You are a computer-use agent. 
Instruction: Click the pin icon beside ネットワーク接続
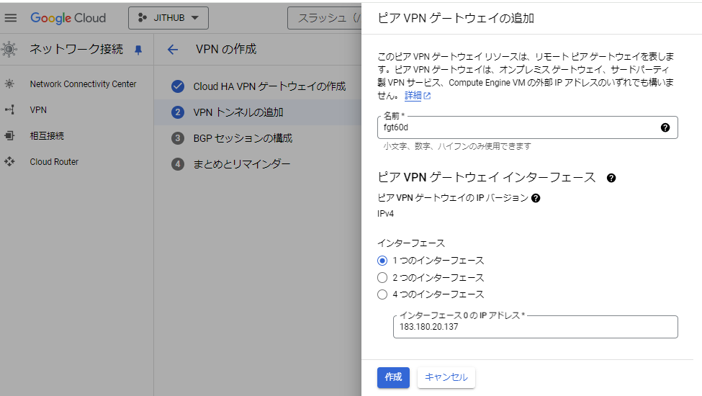coord(138,50)
